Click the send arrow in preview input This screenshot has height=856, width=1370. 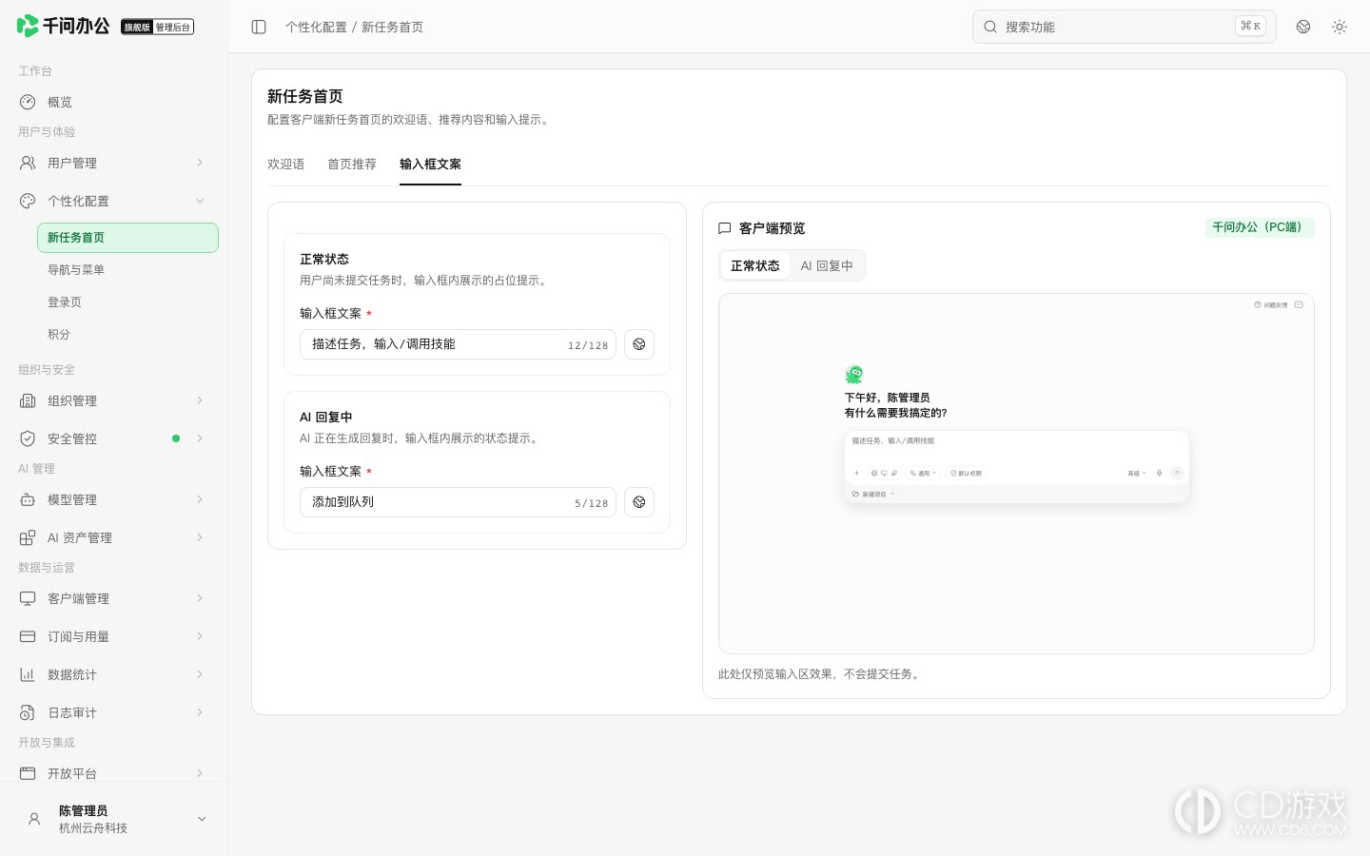pos(1177,473)
